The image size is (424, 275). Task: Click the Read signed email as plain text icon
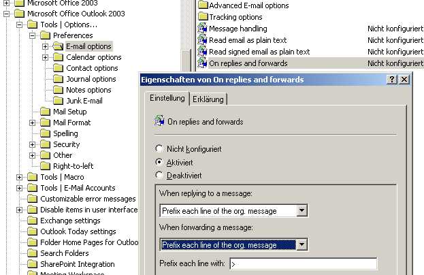[202, 52]
